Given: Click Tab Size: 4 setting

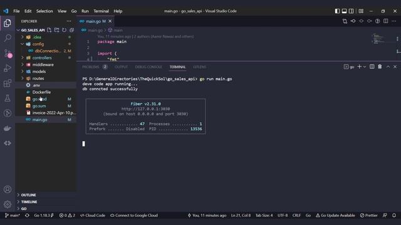Looking at the screenshot, I should tap(264, 215).
